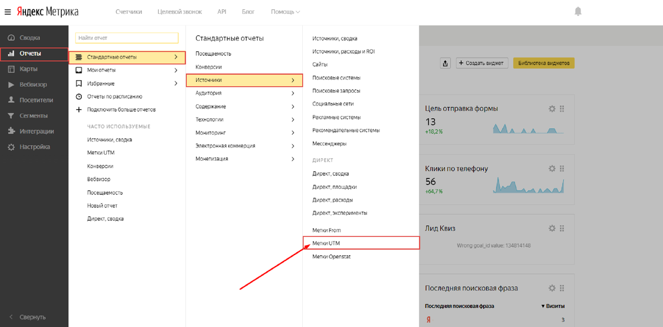Select Метки UTM under Источники
Image resolution: width=663 pixels, height=327 pixels.
(361, 243)
